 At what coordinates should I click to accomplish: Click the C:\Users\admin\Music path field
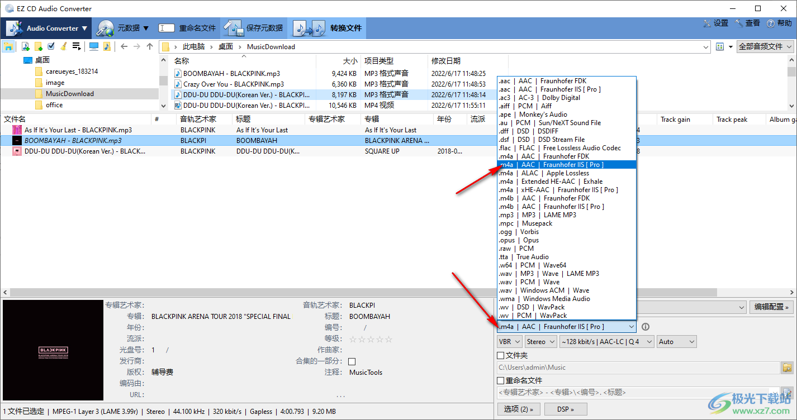[638, 367]
